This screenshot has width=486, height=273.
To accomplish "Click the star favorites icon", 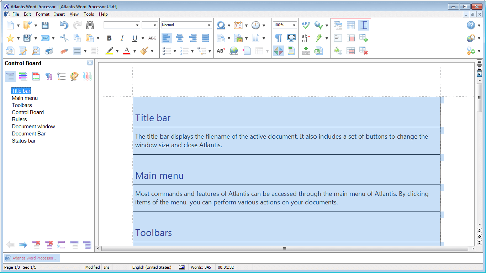I will [10, 38].
